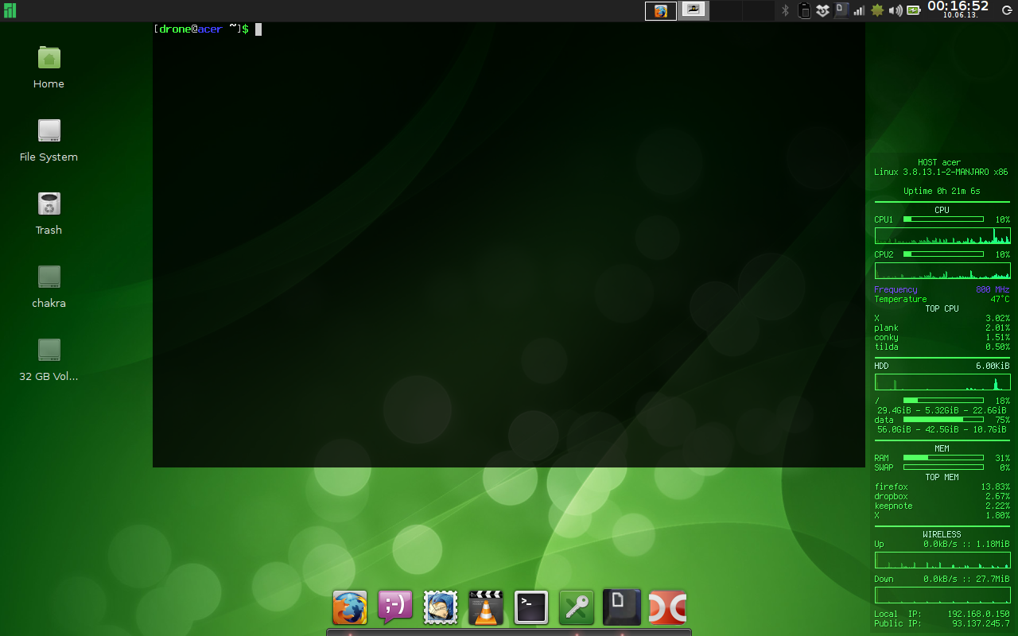The height and width of the screenshot is (636, 1018).
Task: Start VLC media player from the dock
Action: 486,608
